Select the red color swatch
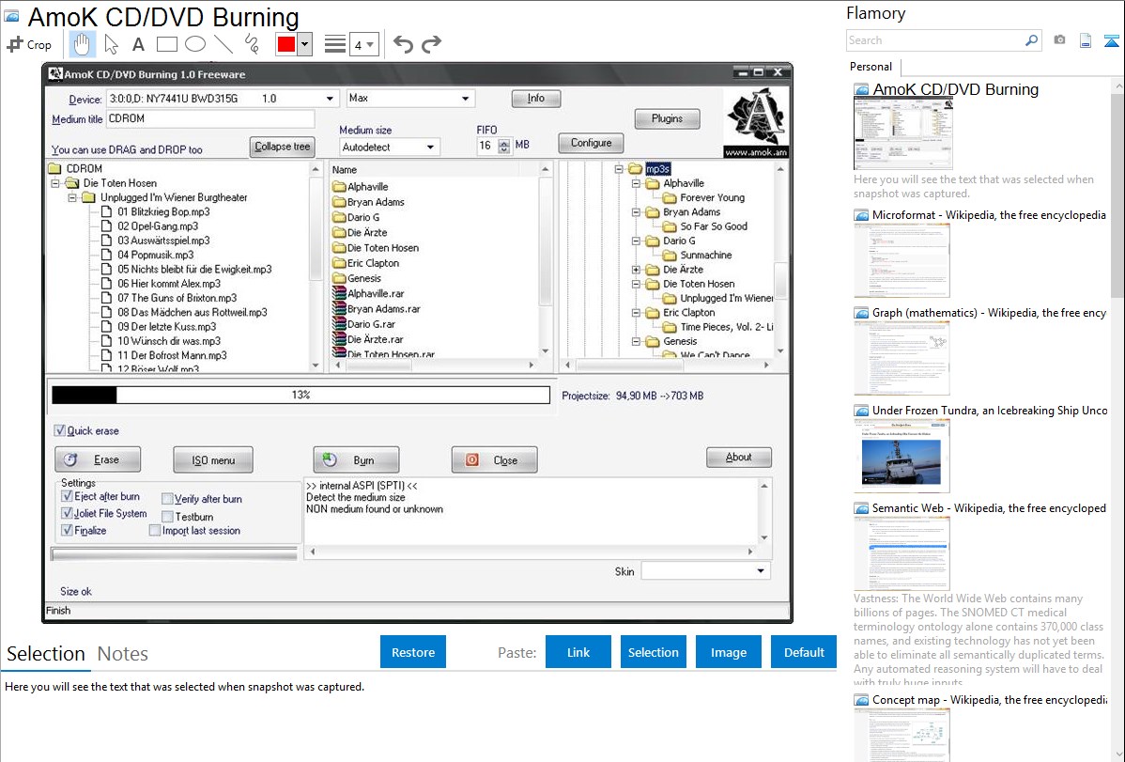This screenshot has width=1125, height=762. tap(286, 44)
